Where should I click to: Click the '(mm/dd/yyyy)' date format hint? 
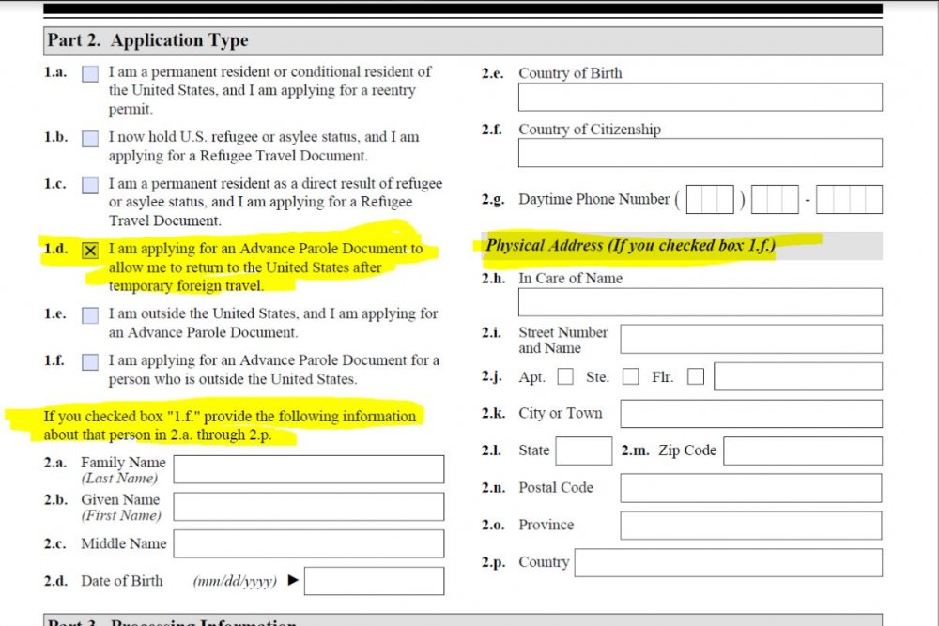tap(235, 581)
